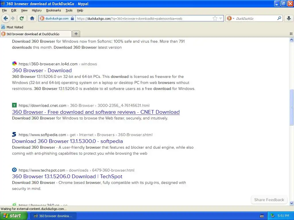The width and height of the screenshot is (294, 220).
Task: Click the Most Visited folder icon
Action: [3, 27]
